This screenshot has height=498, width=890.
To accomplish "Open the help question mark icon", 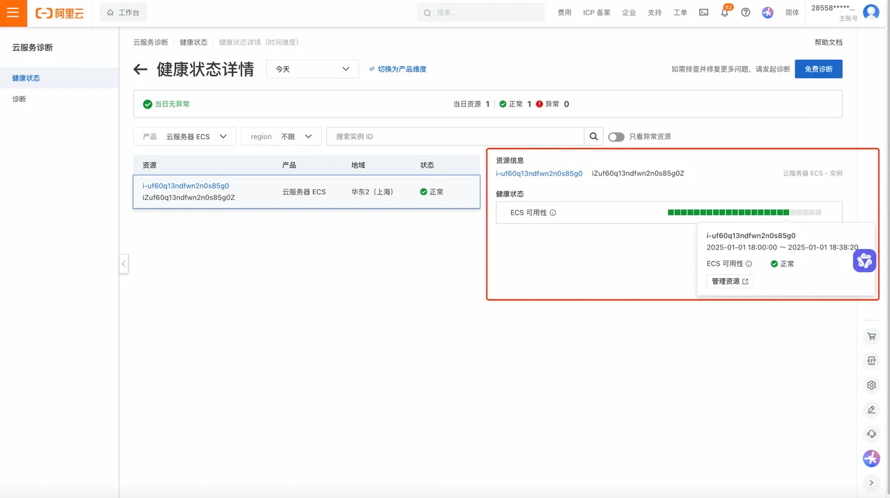I will (746, 12).
